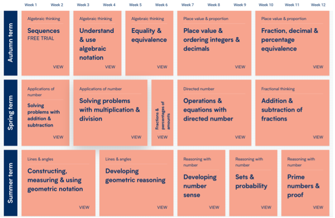Open VIEW for Addition & subtraction of fractions
The width and height of the screenshot is (335, 218).
click(318, 137)
